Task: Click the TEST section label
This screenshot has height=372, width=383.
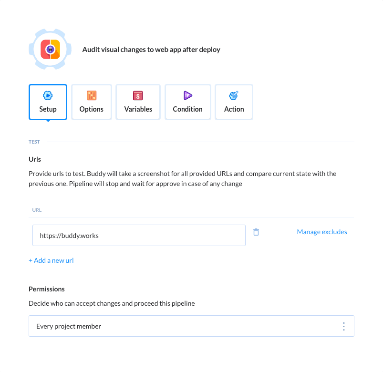Action: (34, 142)
